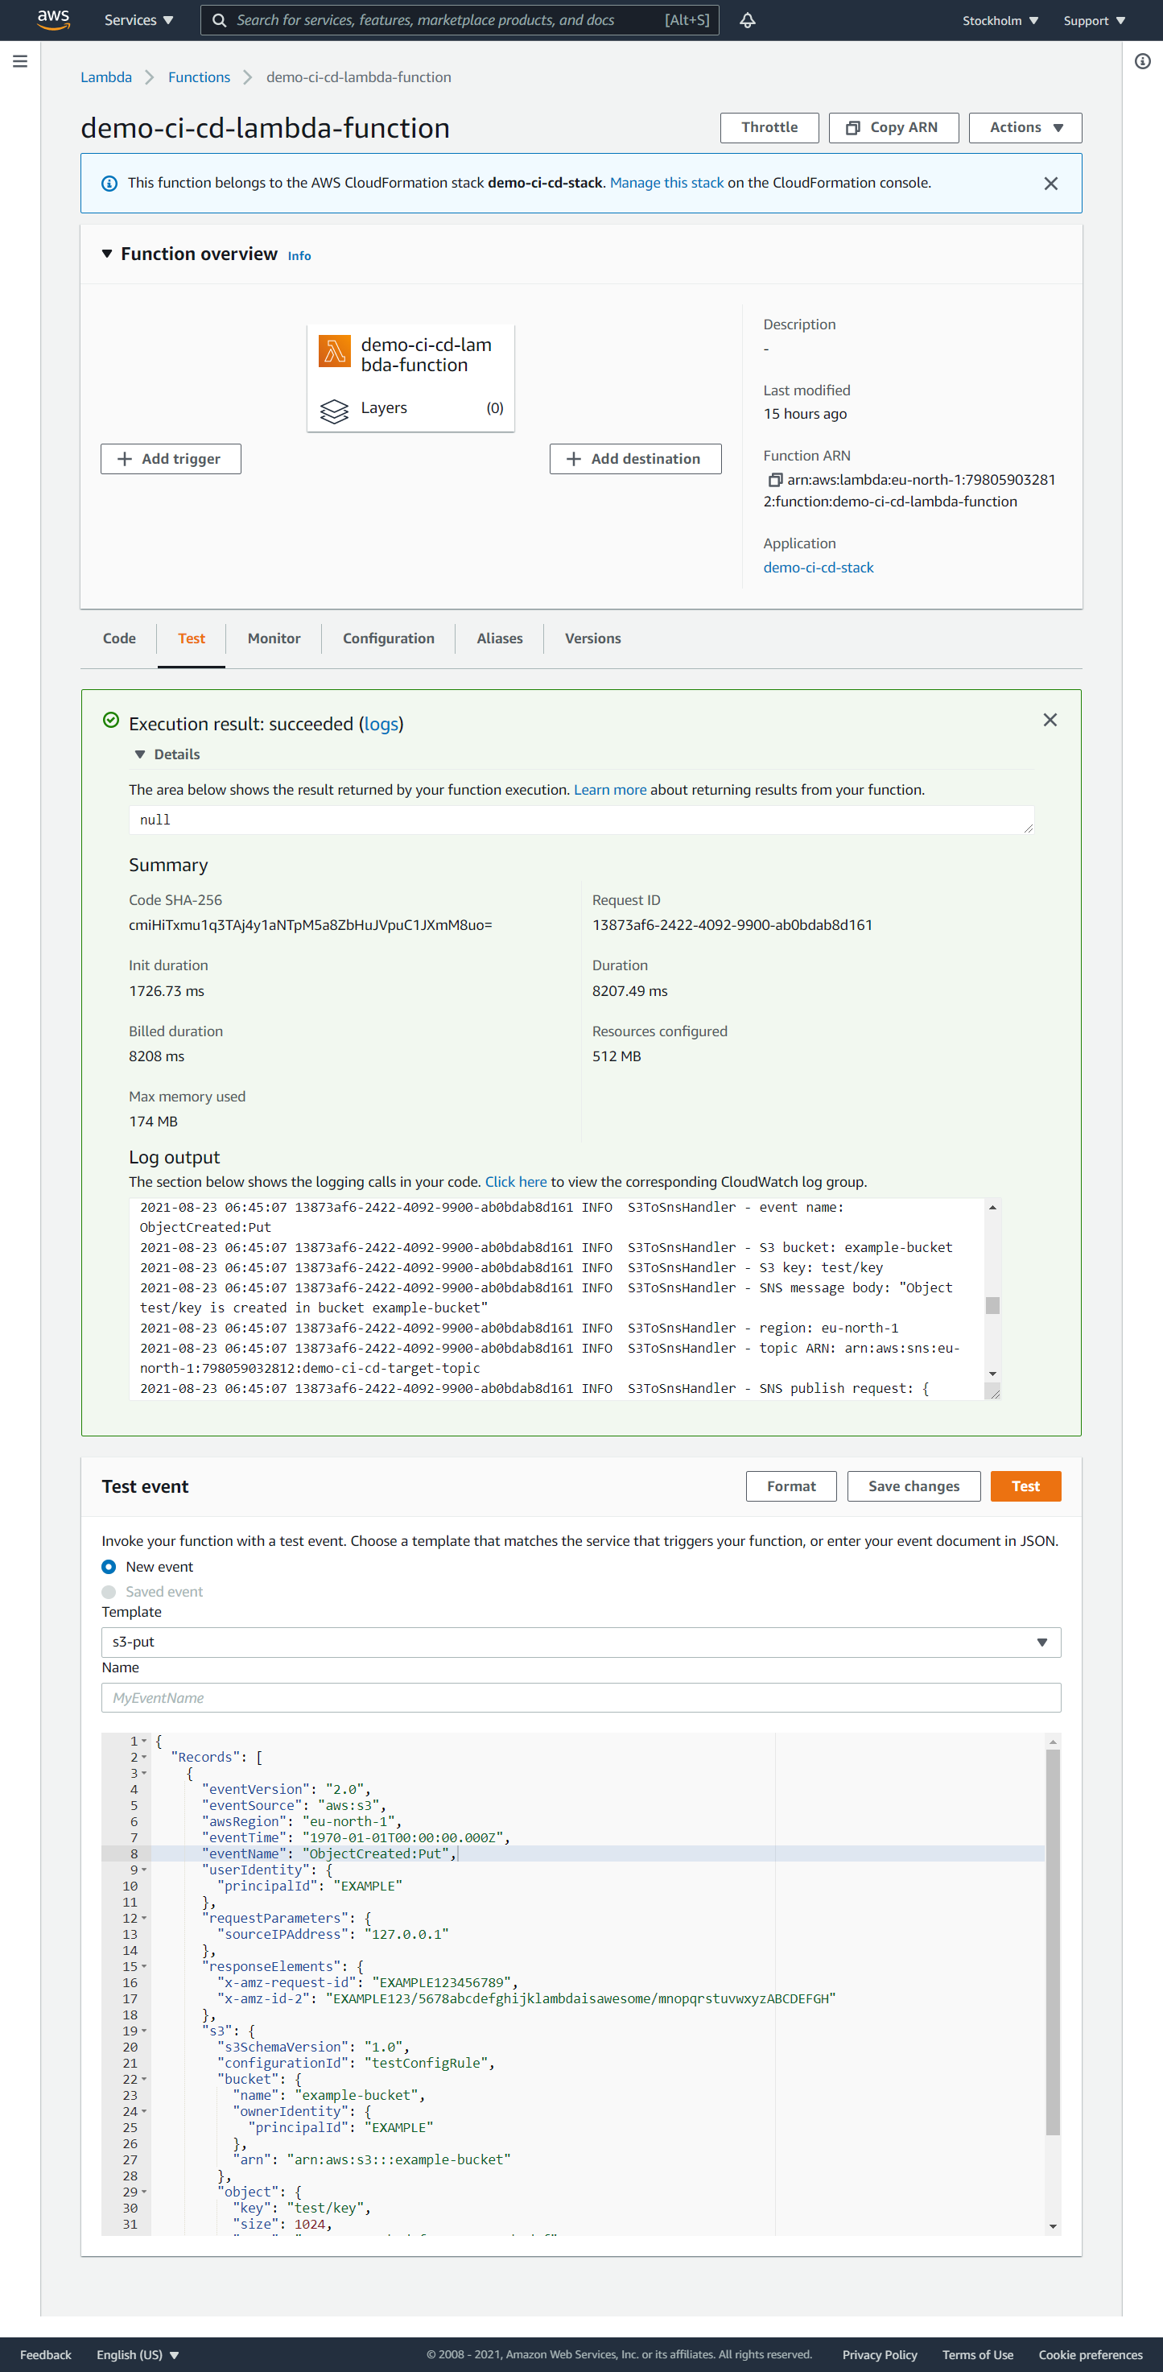Fold the Records array at line 2
Screen dimensions: 1163x2372
(x=144, y=1758)
